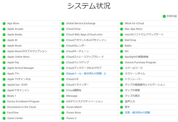
Task: Select the Apple Musicのサブスクリプション entry
Action: pyautogui.click(x=27, y=51)
